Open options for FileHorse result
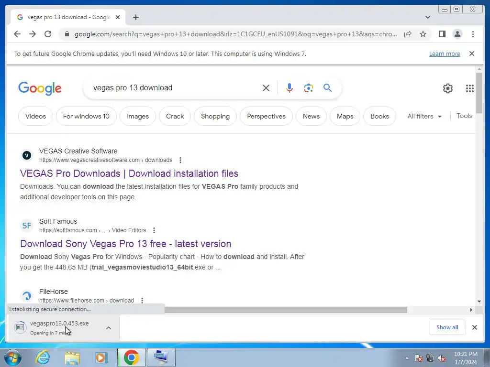Image resolution: width=490 pixels, height=367 pixels. (142, 301)
